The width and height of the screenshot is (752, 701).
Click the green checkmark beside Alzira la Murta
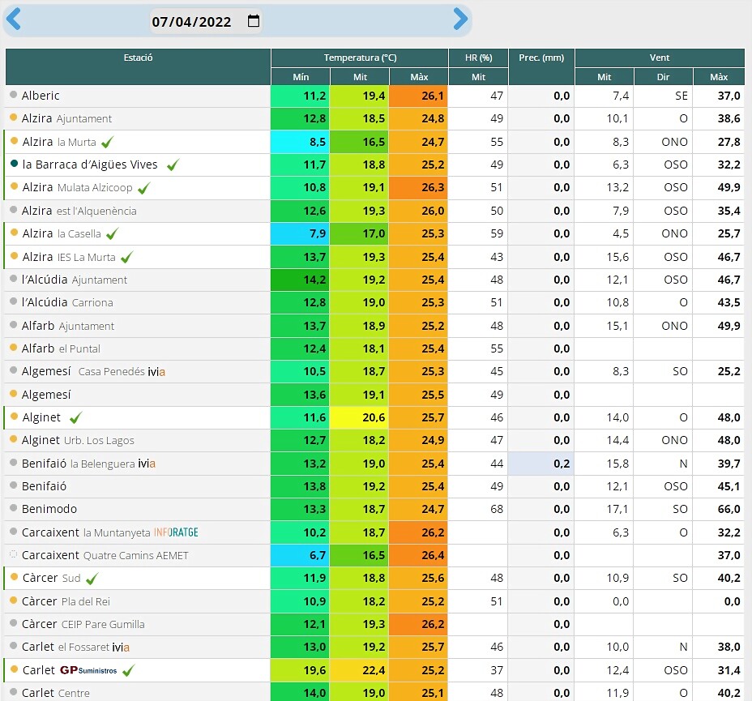(108, 142)
